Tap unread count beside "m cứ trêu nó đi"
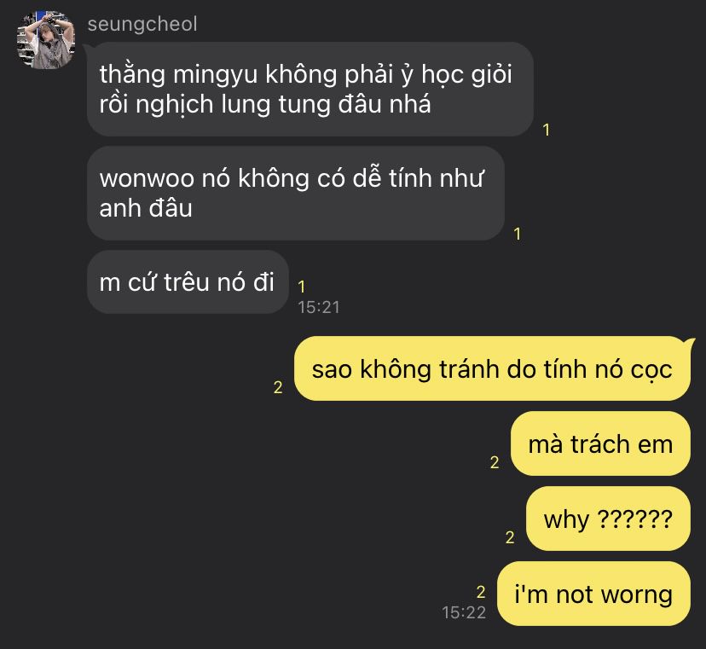Screen dimensions: 706x649 pyautogui.click(x=302, y=287)
